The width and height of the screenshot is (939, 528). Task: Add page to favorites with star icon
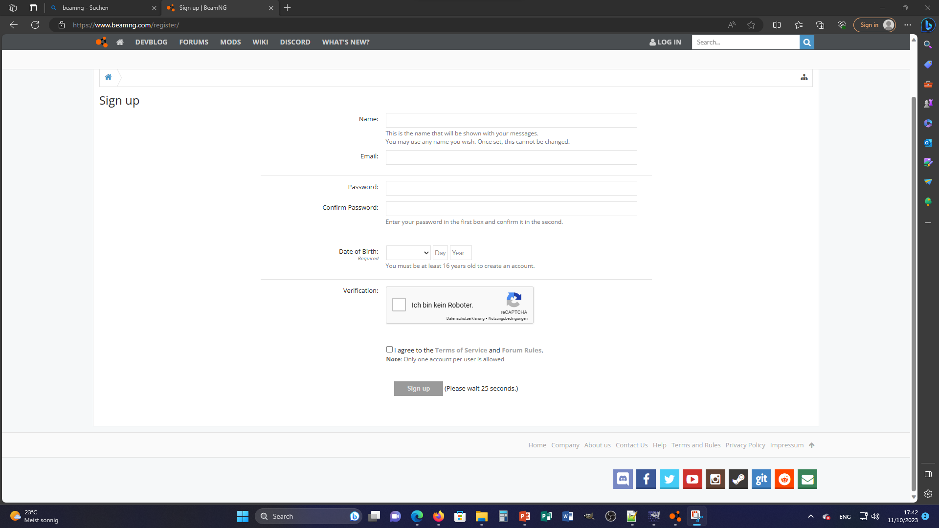[x=751, y=25]
